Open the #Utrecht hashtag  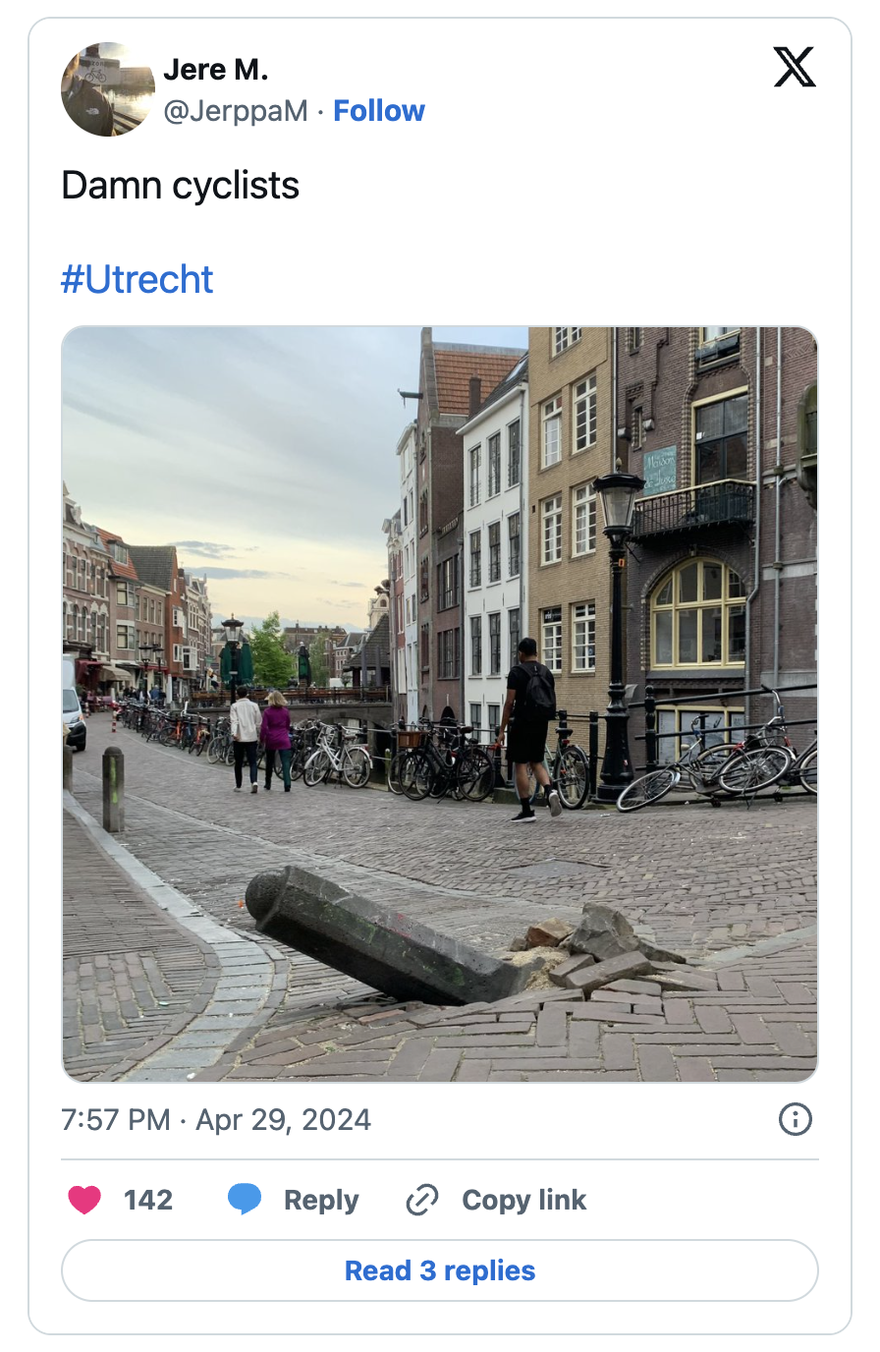pos(137,279)
